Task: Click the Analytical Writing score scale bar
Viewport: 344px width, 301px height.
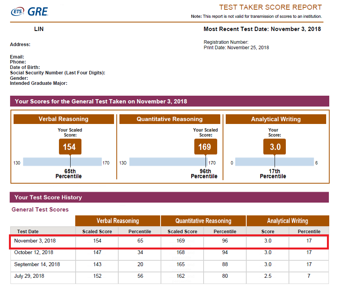Action: click(x=275, y=162)
